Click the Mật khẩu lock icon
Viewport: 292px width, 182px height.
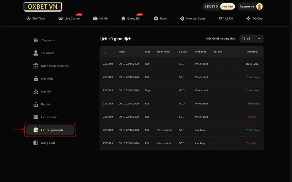pyautogui.click(x=36, y=79)
